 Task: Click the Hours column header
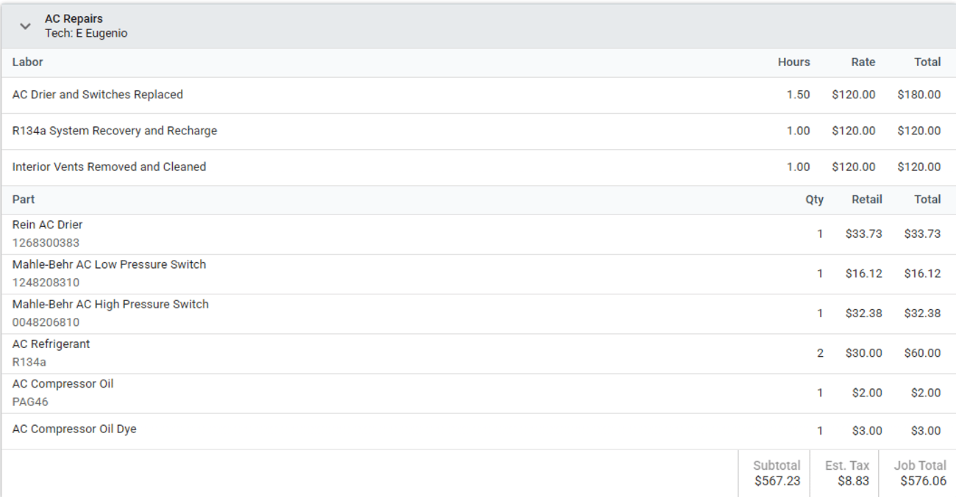[x=793, y=62]
